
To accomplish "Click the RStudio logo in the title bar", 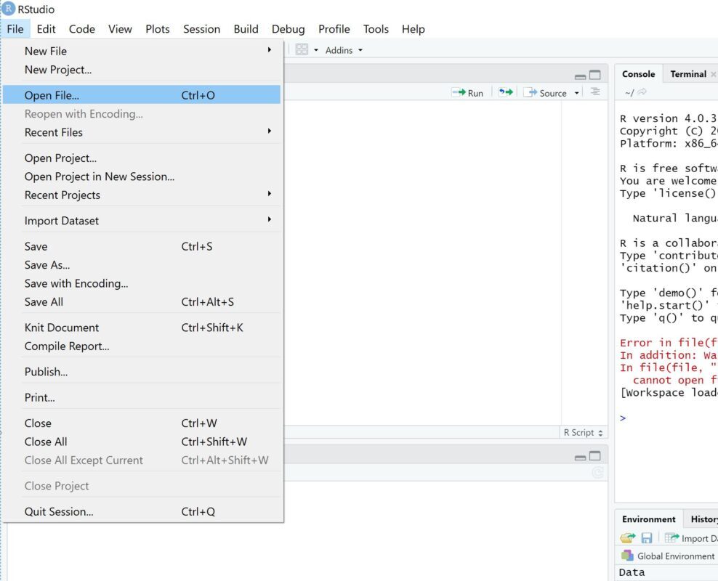I will pyautogui.click(x=9, y=9).
